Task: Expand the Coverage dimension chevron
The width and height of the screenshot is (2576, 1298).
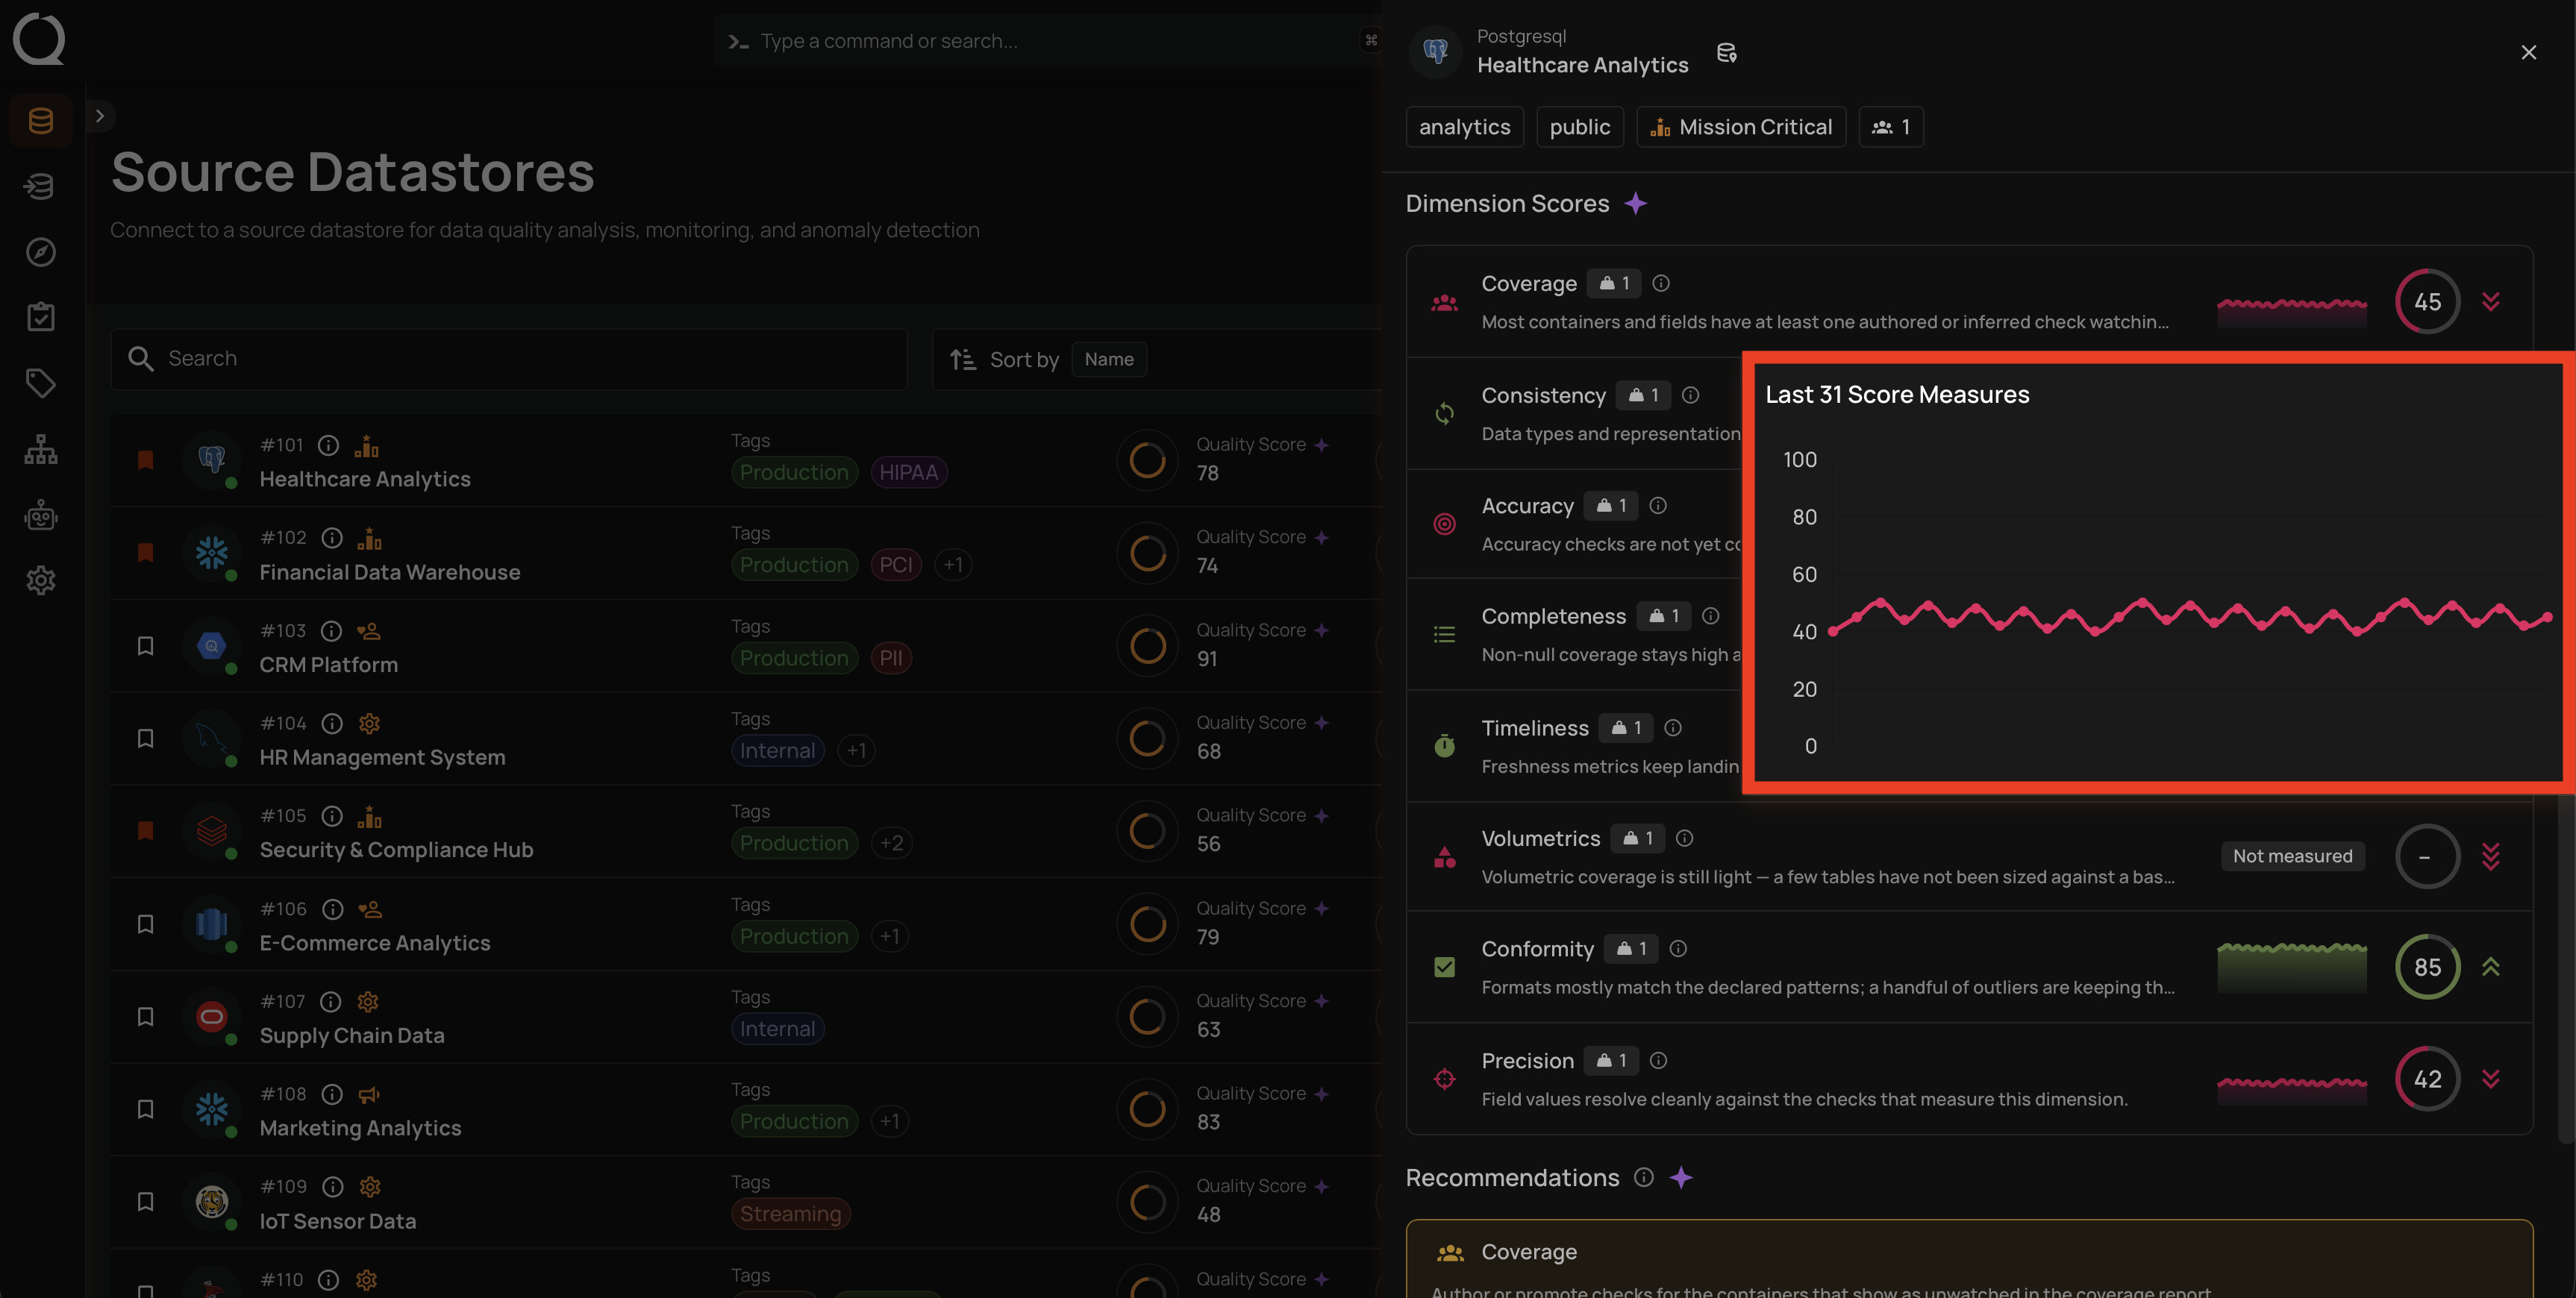Action: pyautogui.click(x=2491, y=301)
